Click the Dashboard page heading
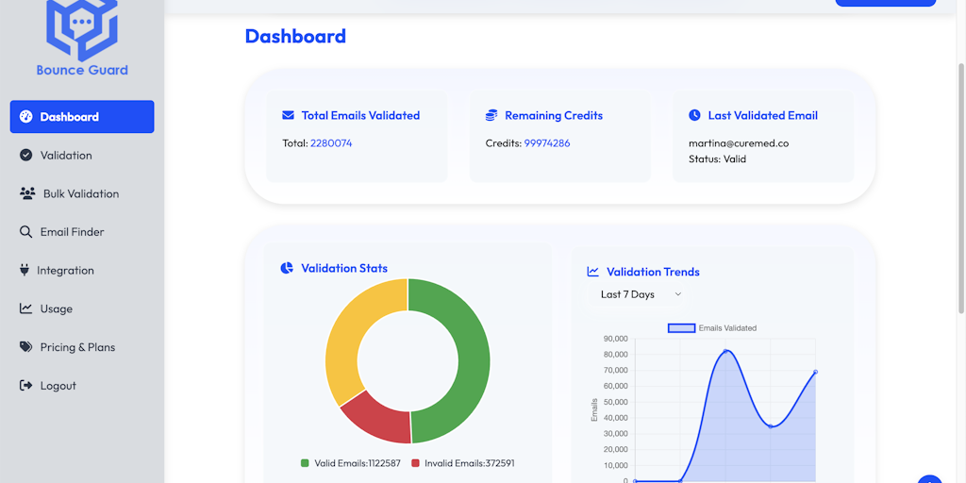 click(x=295, y=36)
